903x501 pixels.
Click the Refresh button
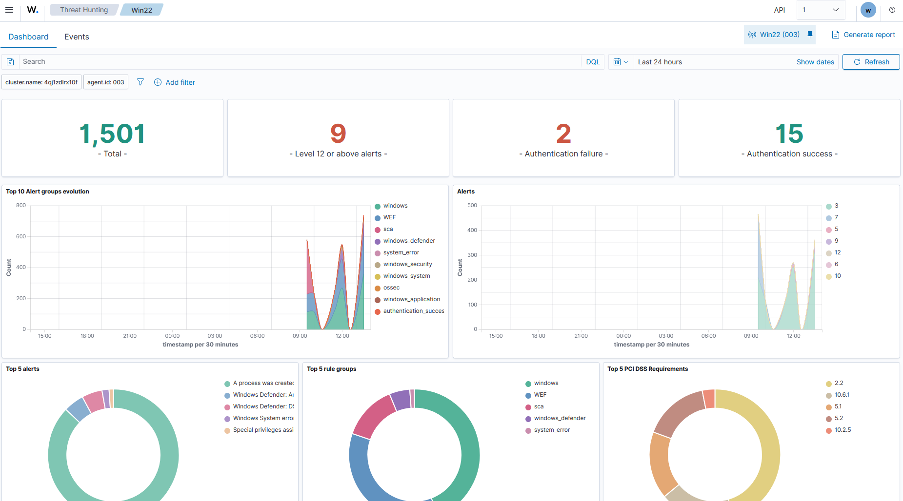click(871, 62)
